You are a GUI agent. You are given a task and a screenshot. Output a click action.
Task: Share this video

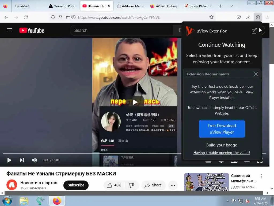tap(153, 185)
